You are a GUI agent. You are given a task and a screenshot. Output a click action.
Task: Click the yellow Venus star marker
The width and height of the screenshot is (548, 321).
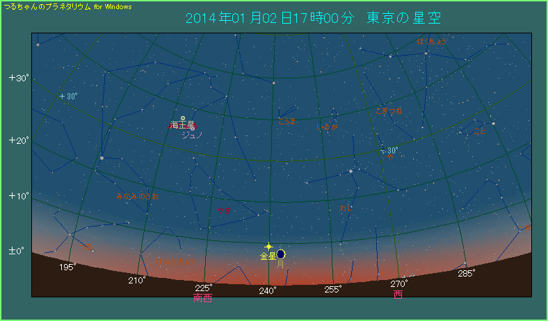tap(268, 247)
